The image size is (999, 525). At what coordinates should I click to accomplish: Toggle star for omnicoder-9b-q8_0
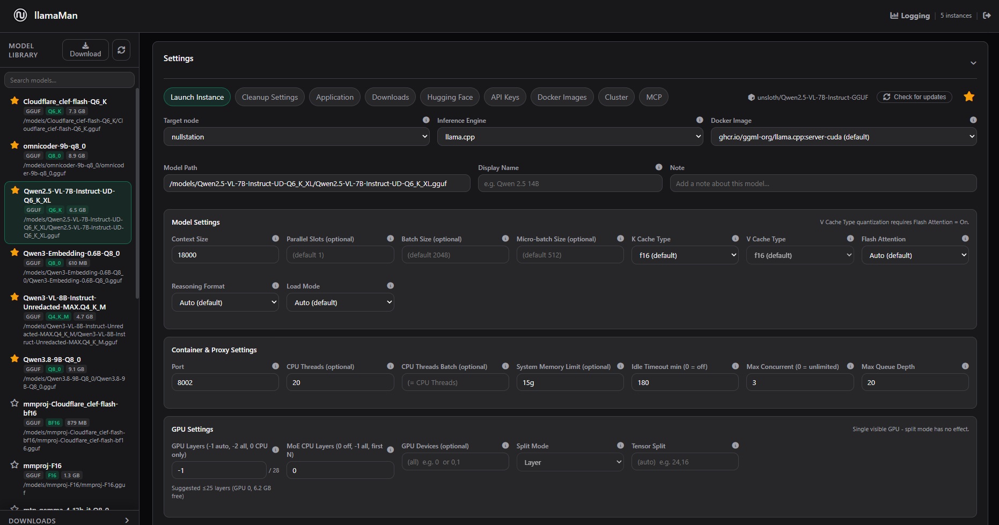[14, 145]
